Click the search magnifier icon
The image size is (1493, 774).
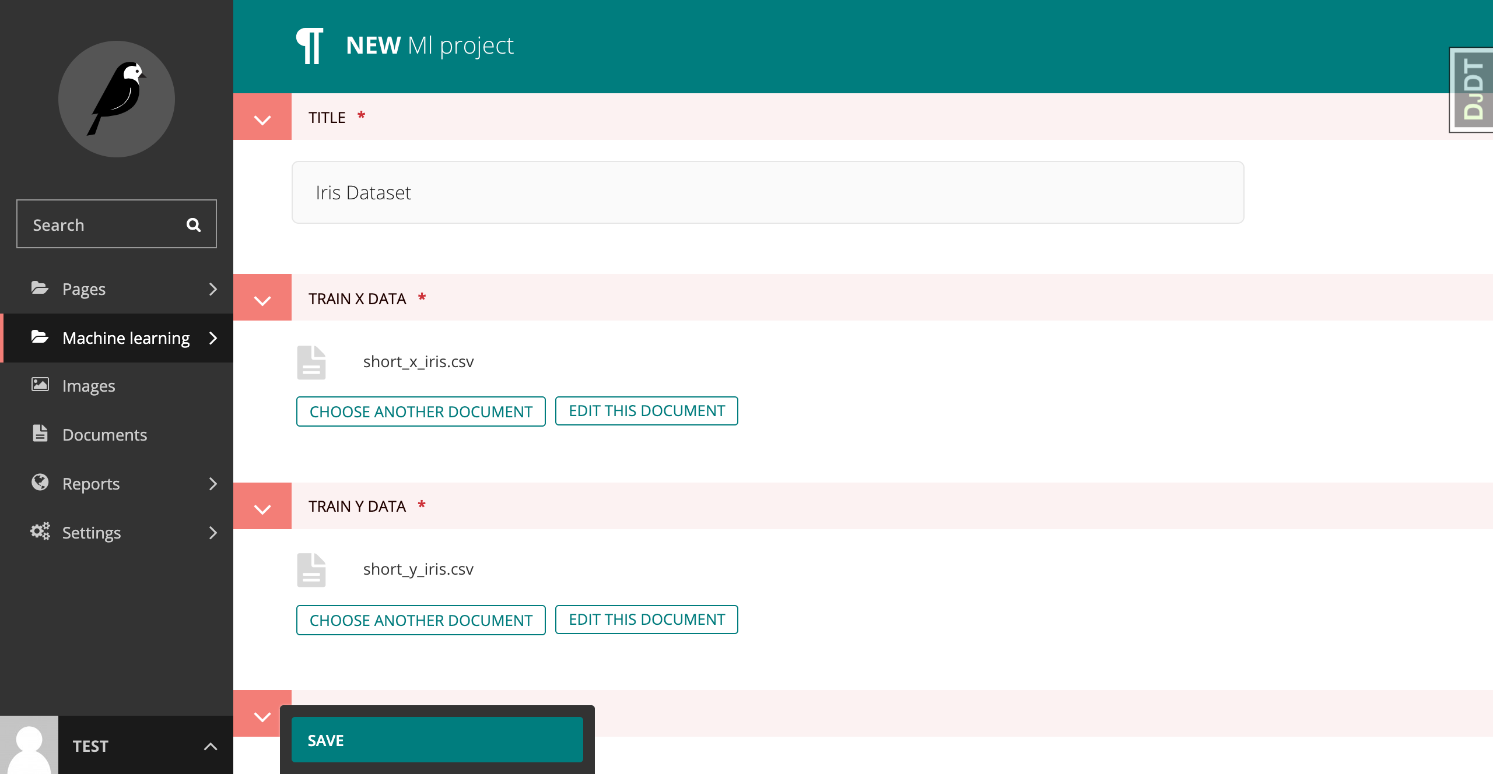pyautogui.click(x=194, y=225)
